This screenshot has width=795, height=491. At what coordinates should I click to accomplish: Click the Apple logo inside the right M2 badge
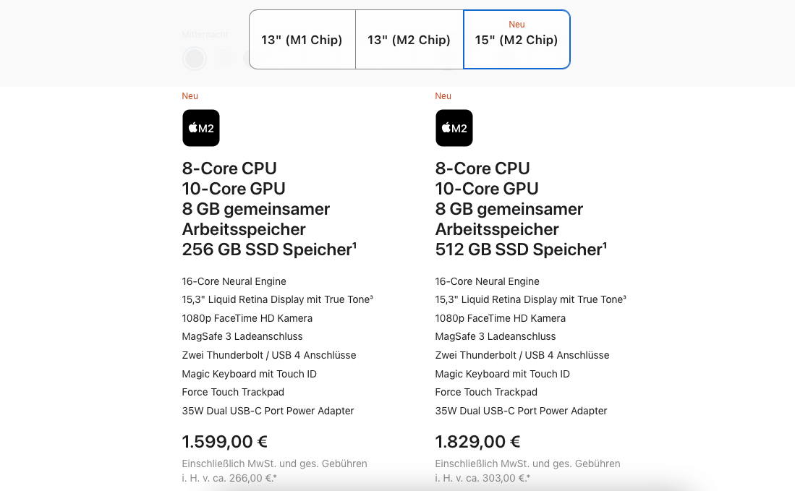tap(446, 127)
